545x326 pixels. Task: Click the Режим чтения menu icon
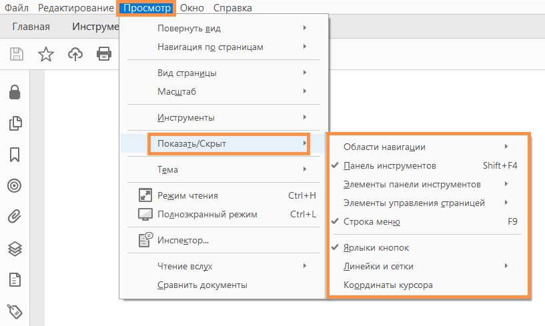coord(145,195)
